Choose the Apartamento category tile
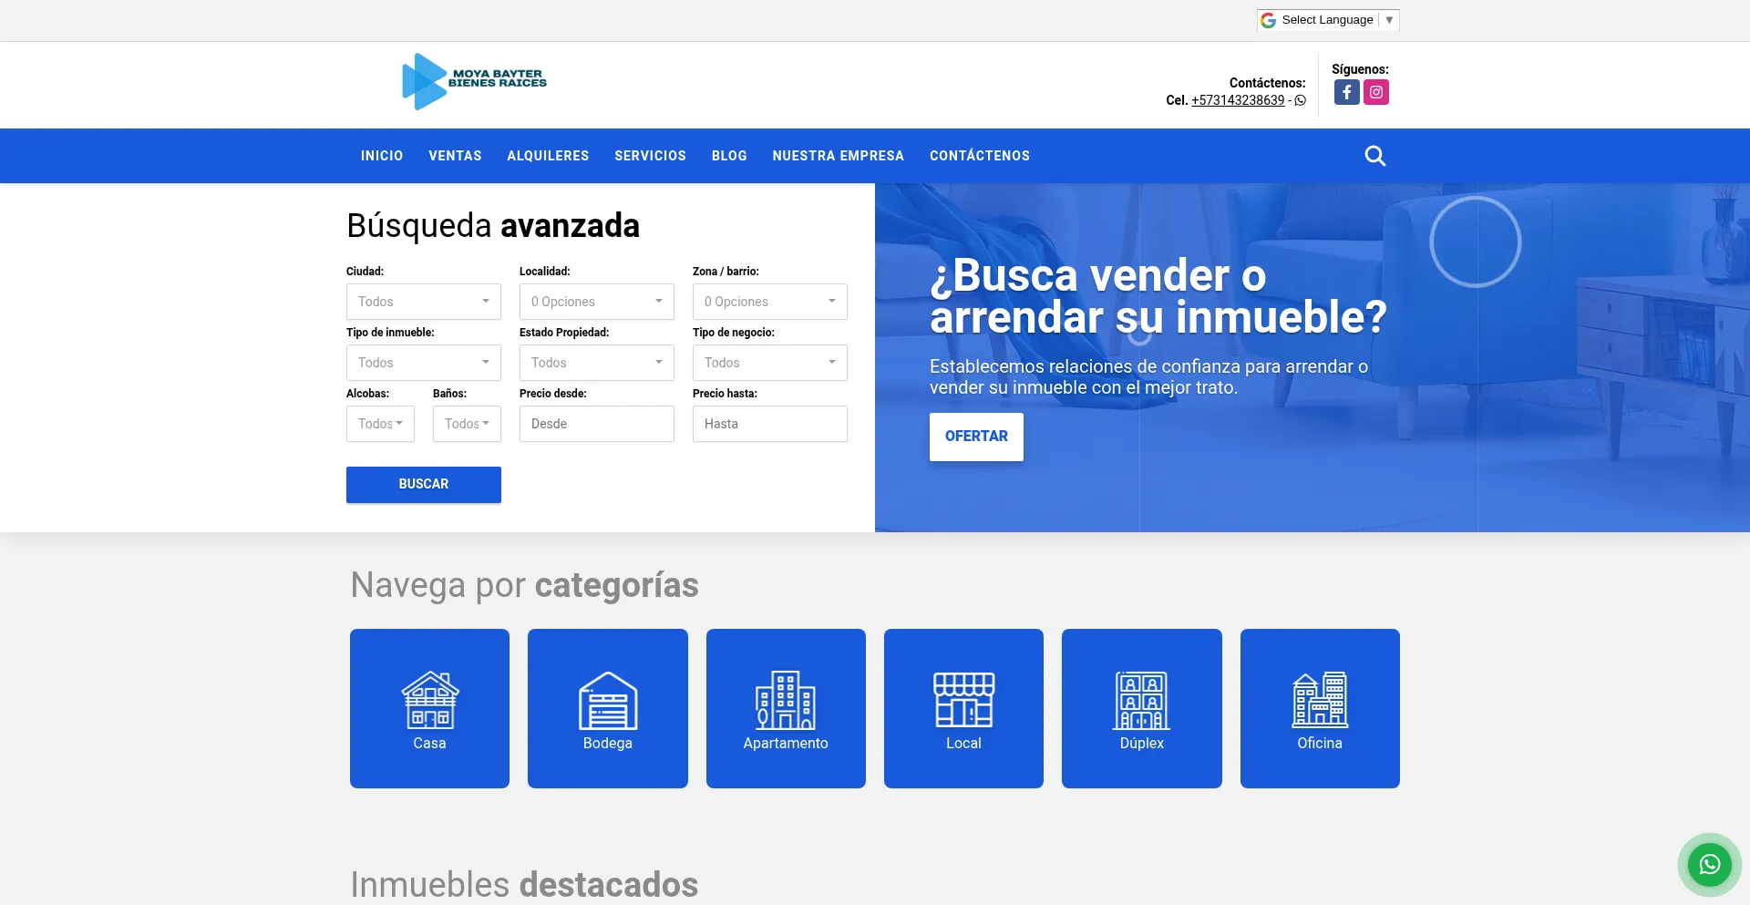This screenshot has height=905, width=1750. pyautogui.click(x=785, y=708)
